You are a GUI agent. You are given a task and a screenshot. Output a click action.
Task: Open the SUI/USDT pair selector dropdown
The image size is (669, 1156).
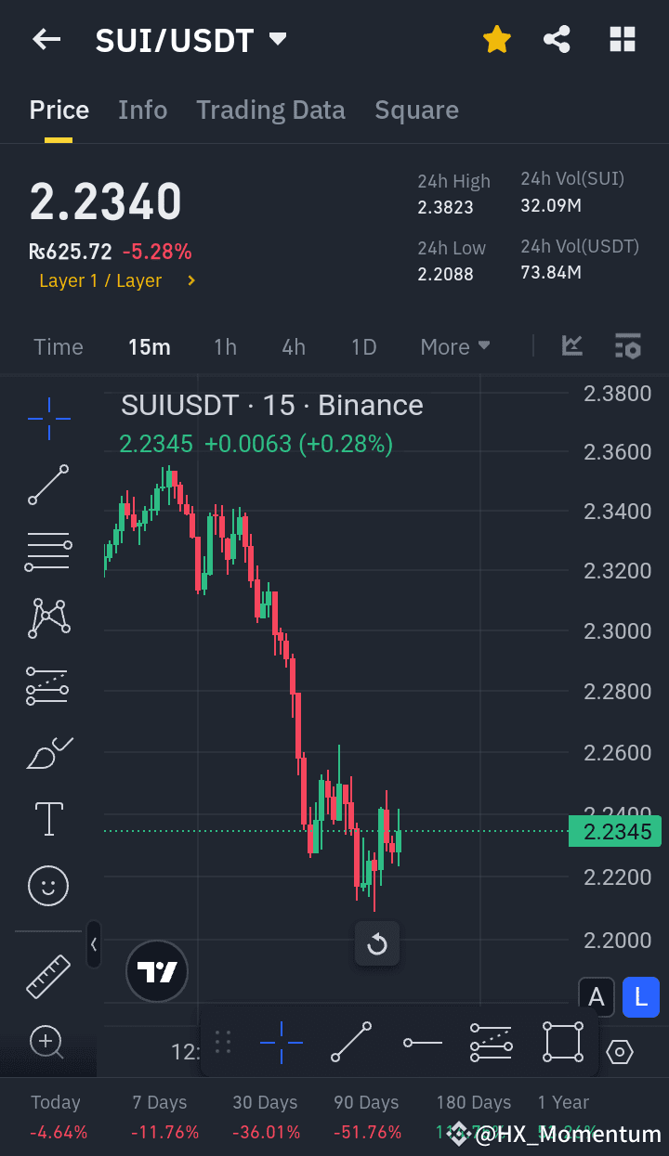276,39
